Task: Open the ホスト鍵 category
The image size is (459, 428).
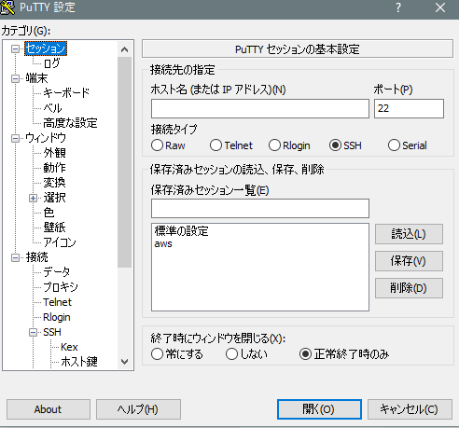Action: [79, 362]
